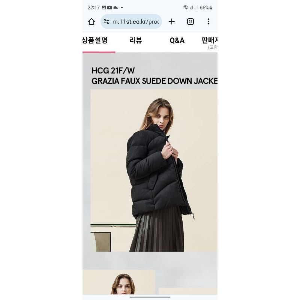
Task: Tap the GRAZIA FAUX SUEDE DOWN JACKET title
Action: pos(154,81)
